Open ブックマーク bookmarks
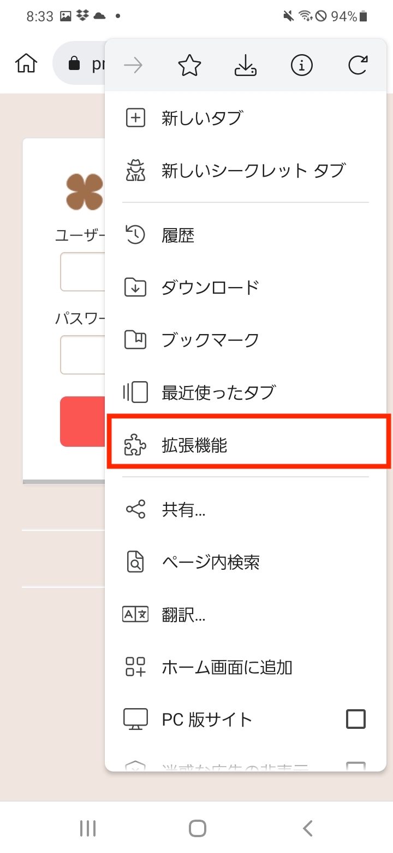Viewport: 393px width, 853px height. [x=210, y=340]
